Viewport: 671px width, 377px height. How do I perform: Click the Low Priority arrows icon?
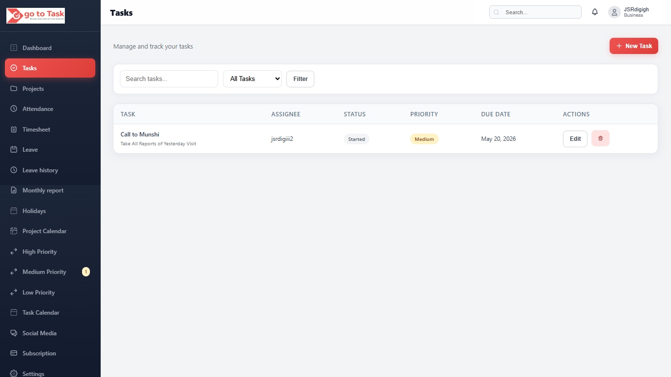[14, 292]
